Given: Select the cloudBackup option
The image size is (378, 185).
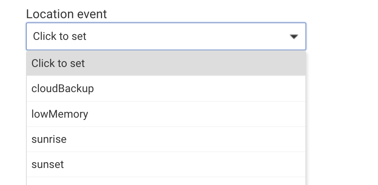Looking at the screenshot, I should coord(63,89).
